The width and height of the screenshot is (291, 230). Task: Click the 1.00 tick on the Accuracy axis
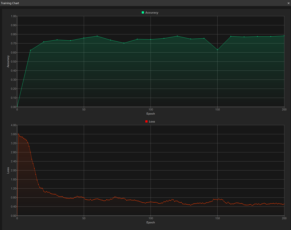point(13,16)
